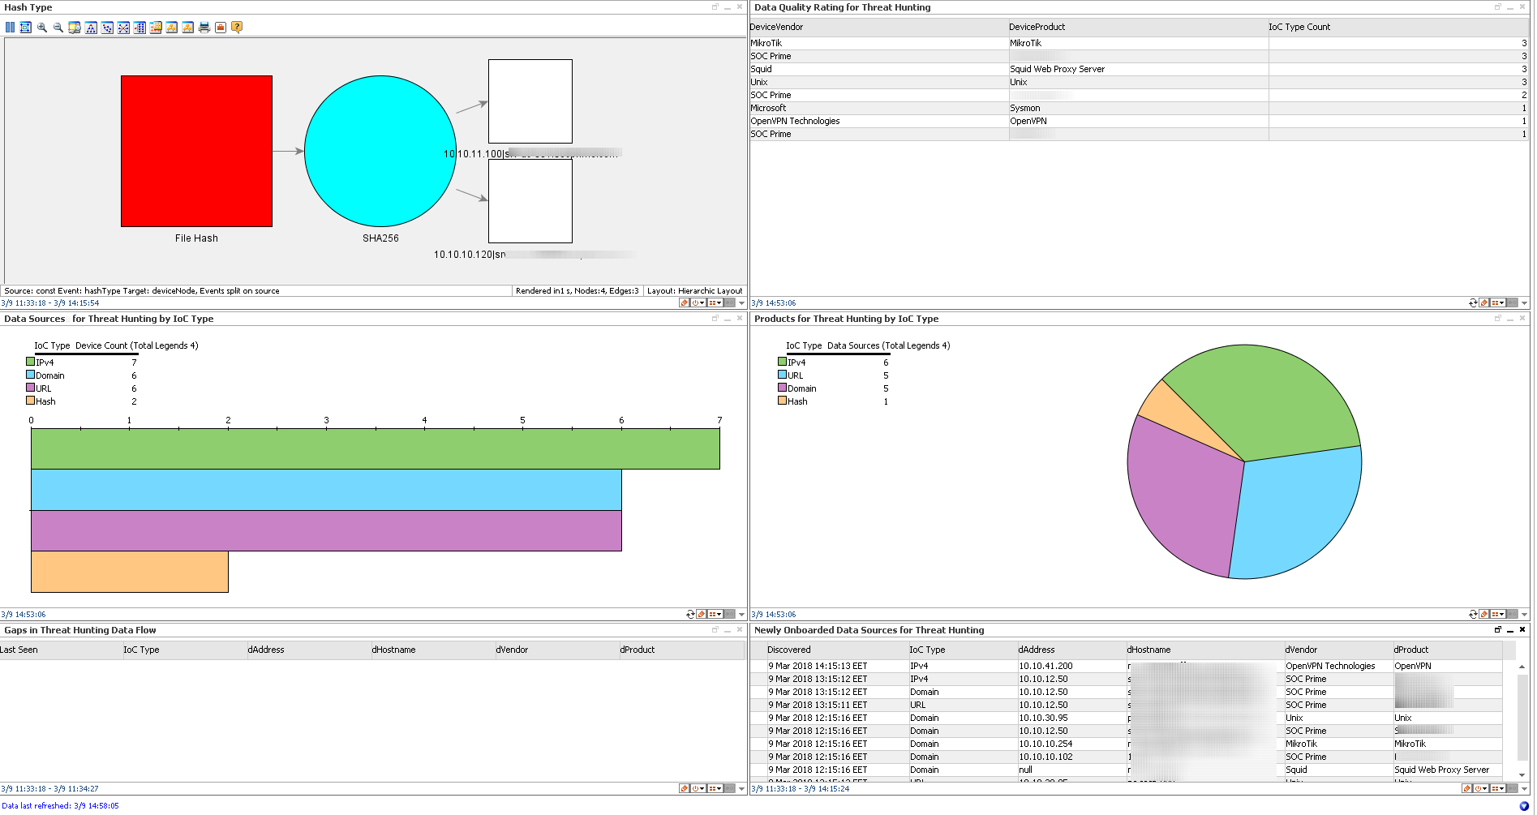The image size is (1537, 815).
Task: Zoom in on the Hash Type graph
Action: [x=42, y=28]
